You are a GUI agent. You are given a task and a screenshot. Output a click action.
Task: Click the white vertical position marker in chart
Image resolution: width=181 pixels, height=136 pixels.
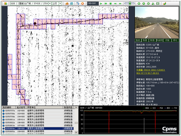(x=144, y=126)
